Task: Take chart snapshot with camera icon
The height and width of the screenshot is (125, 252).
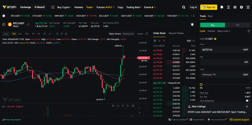Action: [x=66, y=34]
